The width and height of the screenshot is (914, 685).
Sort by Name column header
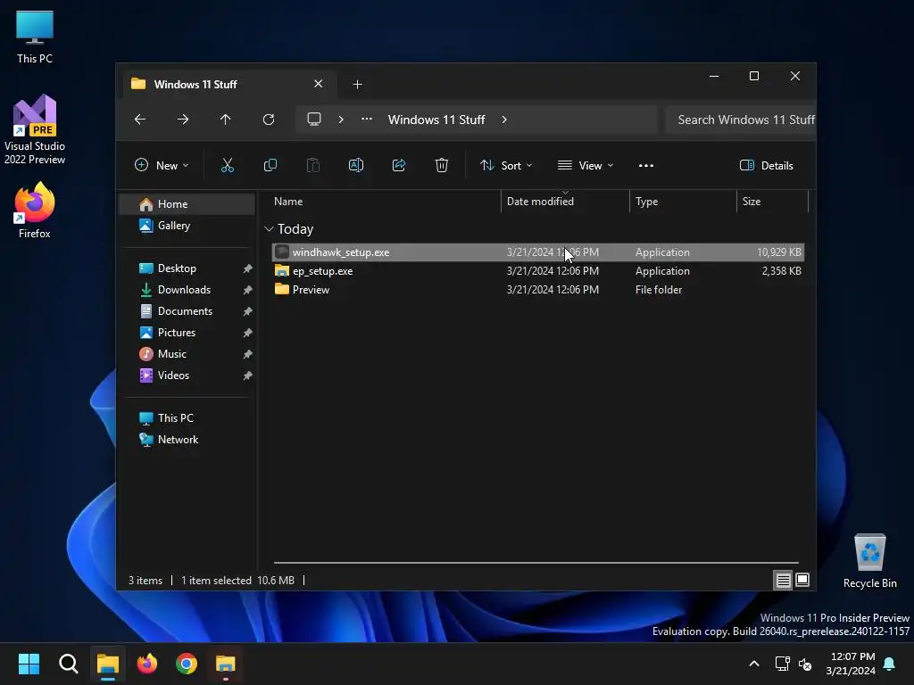point(386,202)
